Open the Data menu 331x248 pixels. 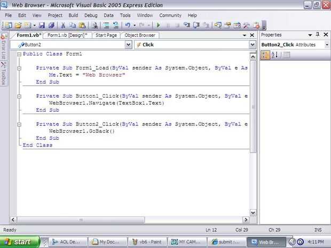point(108,15)
